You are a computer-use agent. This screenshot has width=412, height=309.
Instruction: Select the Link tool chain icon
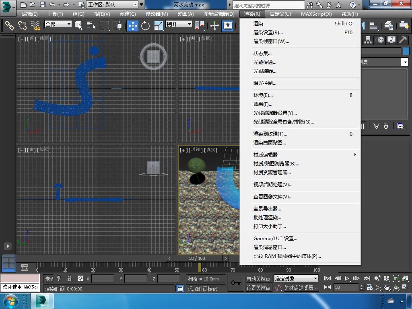pyautogui.click(x=9, y=25)
